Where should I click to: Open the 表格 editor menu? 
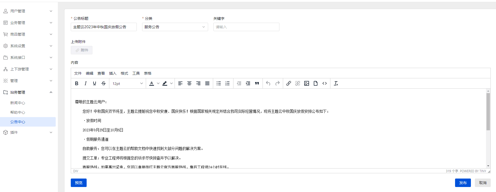pos(148,73)
